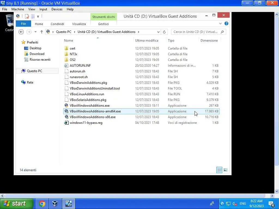Click the search magnifier icon

[222, 32]
